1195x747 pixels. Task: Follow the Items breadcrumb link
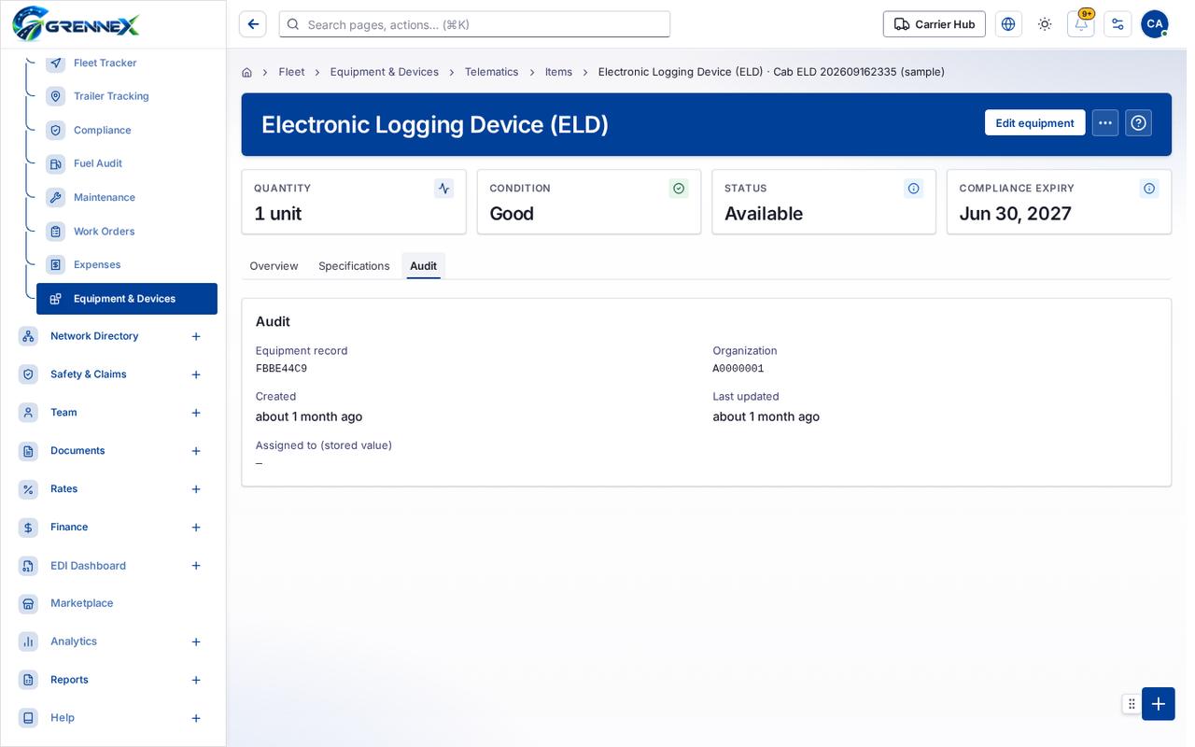point(559,72)
